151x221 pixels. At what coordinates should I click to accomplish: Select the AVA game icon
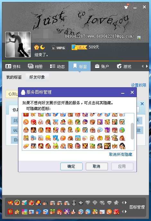point(115,130)
